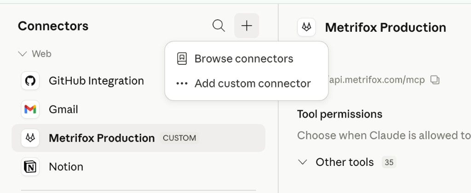The width and height of the screenshot is (471, 193).
Task: Collapse the Web section chevron
Action: point(23,54)
